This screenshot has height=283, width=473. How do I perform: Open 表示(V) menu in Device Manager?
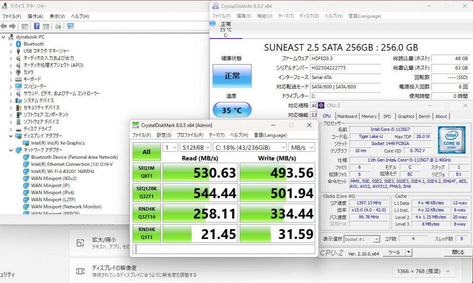[57, 16]
